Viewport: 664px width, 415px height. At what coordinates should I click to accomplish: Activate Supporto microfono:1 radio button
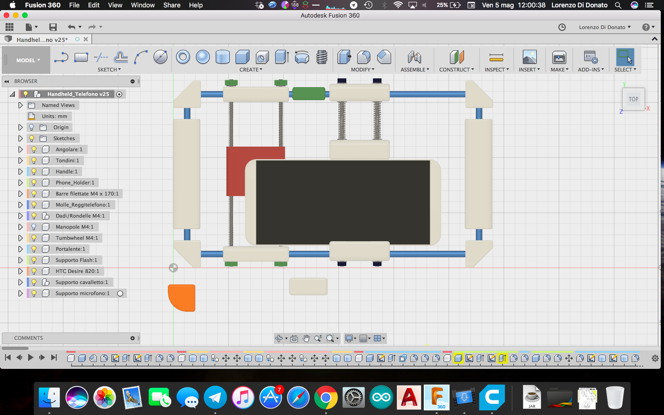point(120,294)
